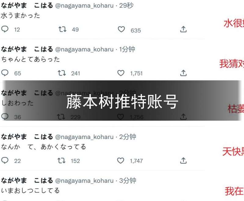
Task: Retweet the 水うまかった tweet
Action: pyautogui.click(x=63, y=29)
